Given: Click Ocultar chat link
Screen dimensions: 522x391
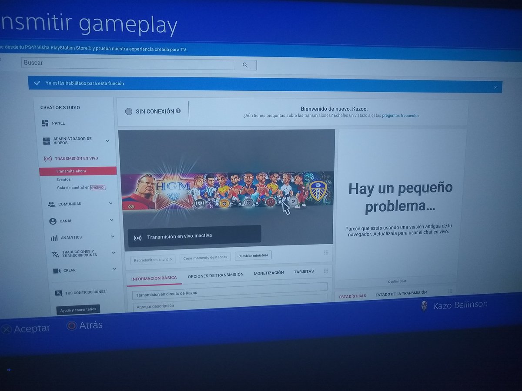Looking at the screenshot, I should coord(397,282).
